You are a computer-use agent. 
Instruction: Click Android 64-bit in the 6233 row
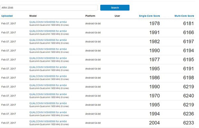point(93,123)
